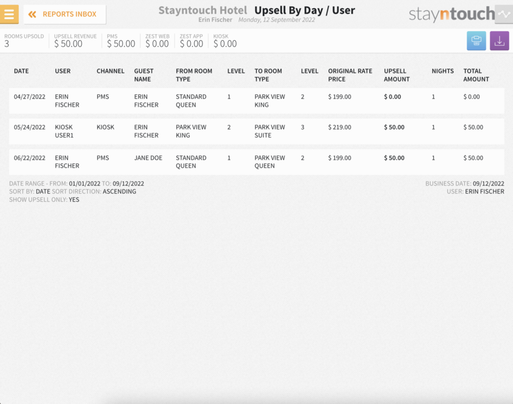The image size is (513, 404).
Task: Select the 06/22/2022 date cell
Action: tap(30, 158)
